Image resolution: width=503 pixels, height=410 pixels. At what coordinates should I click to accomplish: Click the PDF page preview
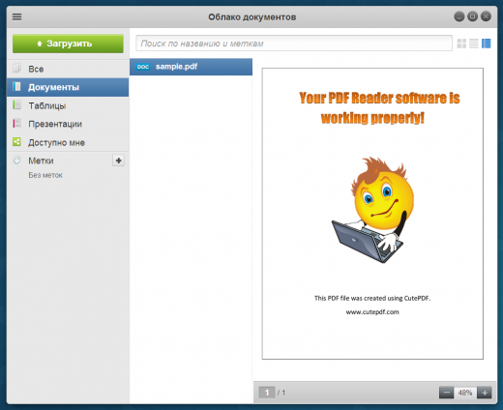[372, 214]
